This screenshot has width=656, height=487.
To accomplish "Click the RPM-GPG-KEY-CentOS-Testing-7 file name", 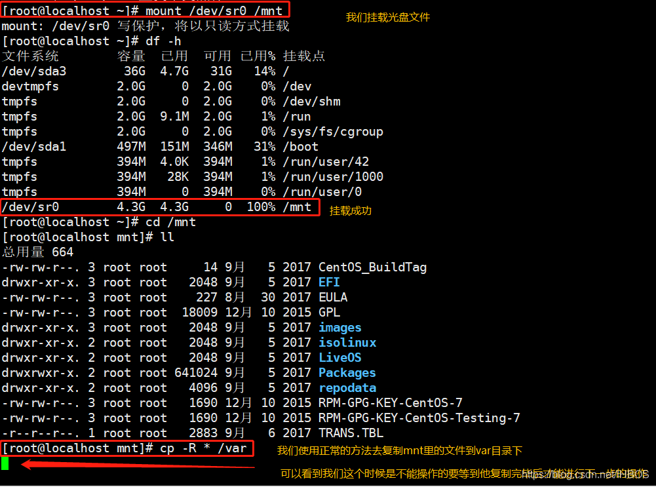I will [x=419, y=418].
